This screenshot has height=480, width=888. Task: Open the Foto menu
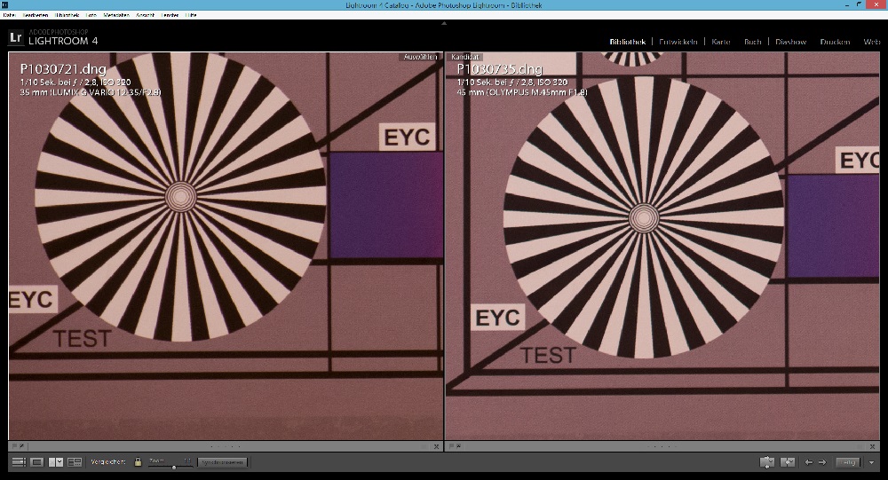[91, 15]
